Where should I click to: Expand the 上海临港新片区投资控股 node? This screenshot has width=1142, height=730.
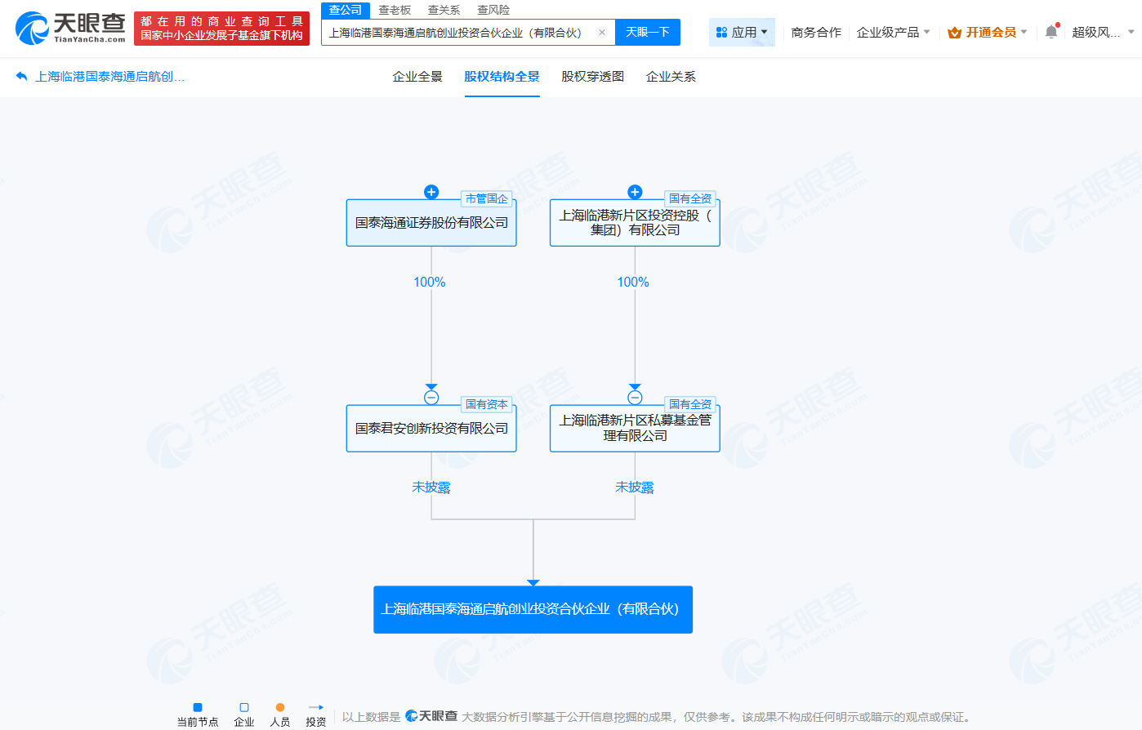point(635,192)
